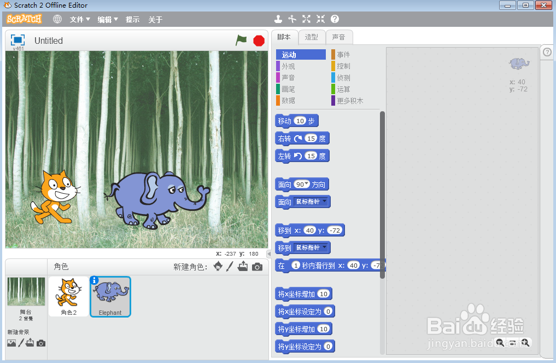Upload backdrop from file icon

click(x=30, y=343)
